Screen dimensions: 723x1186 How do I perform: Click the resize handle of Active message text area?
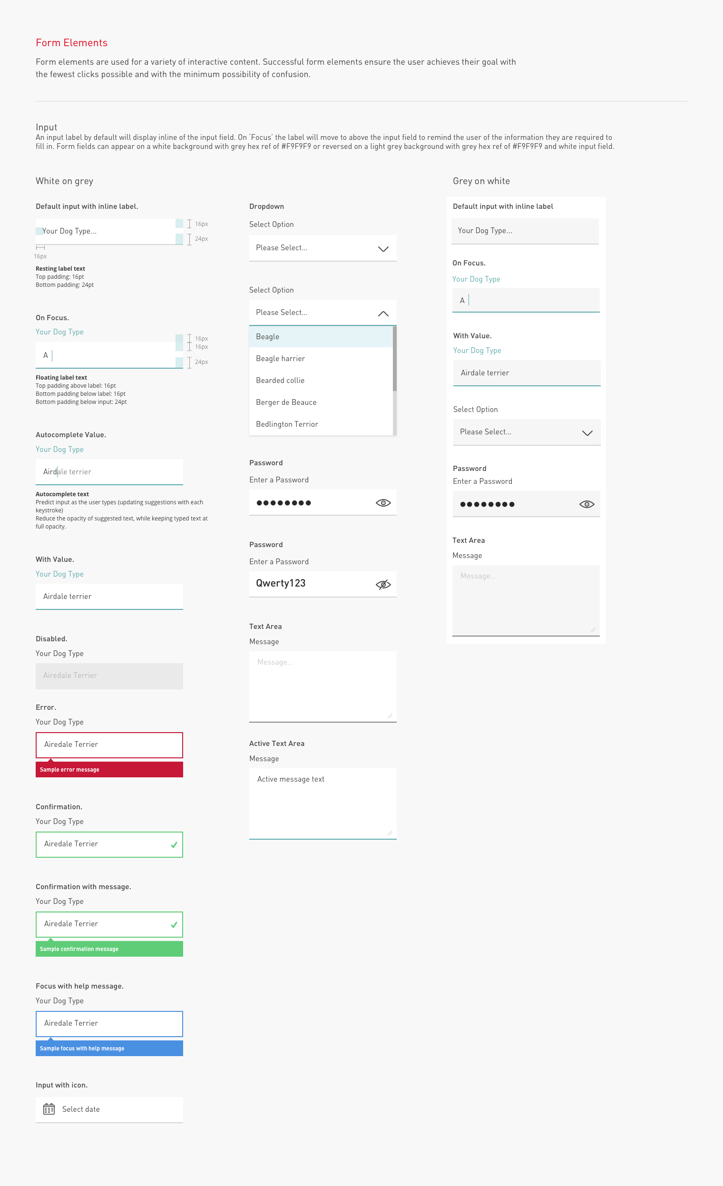390,832
